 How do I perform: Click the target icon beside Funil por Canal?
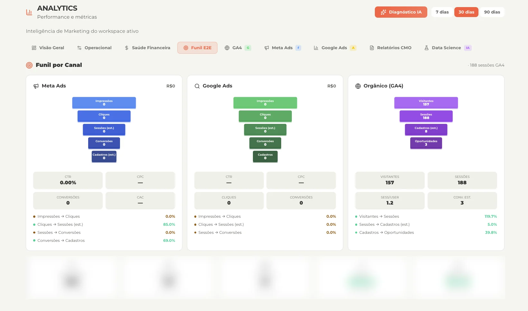(29, 65)
